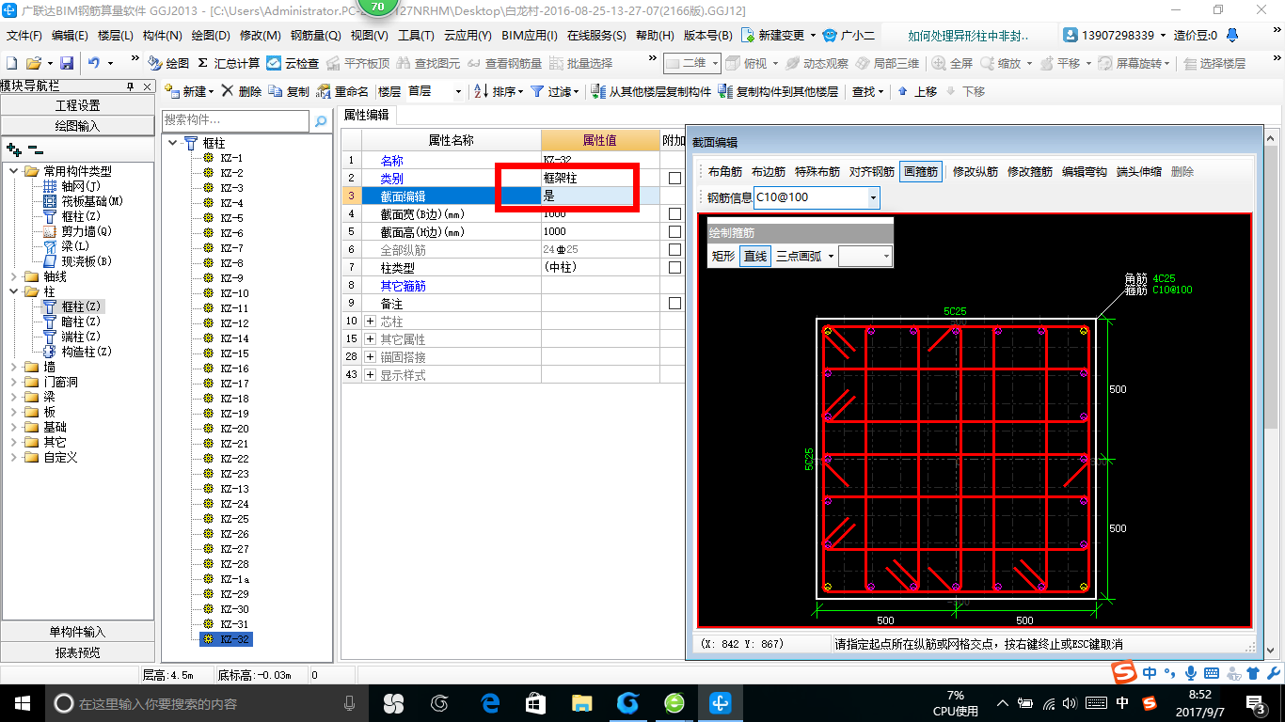The height and width of the screenshot is (722, 1285).
Task: Click 编辑弯钩 in section editor
Action: pos(1085,172)
